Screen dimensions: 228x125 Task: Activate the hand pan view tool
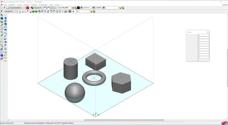click(48, 12)
